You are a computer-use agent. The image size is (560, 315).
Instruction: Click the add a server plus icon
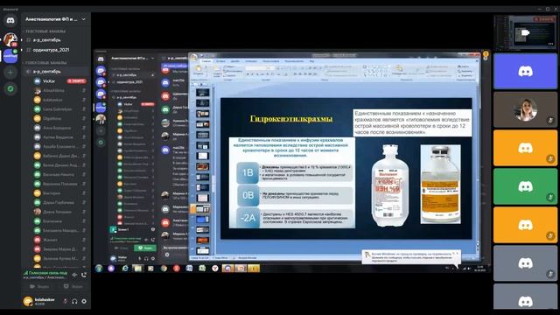(x=10, y=73)
